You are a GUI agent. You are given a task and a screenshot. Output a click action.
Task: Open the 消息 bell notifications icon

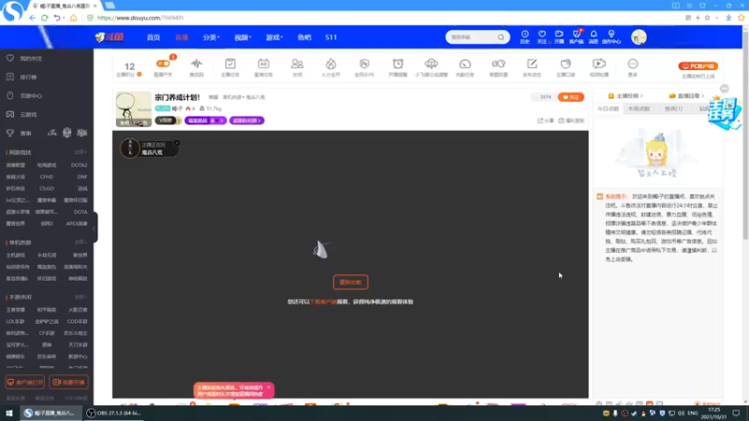tap(594, 36)
